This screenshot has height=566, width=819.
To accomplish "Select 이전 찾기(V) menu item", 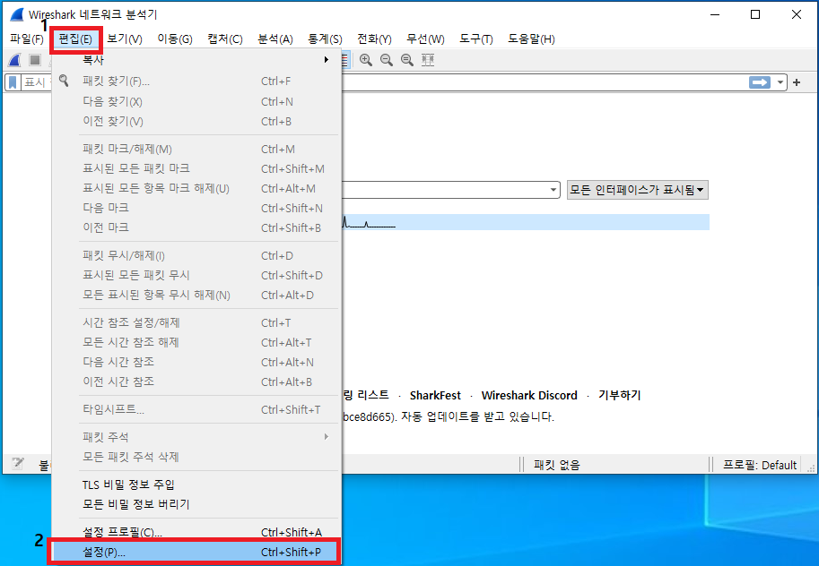I will [196, 121].
